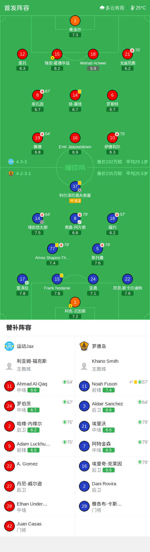Tap coach 利亚姆-福克斯 avatar
The height and width of the screenshot is (552, 150).
[x=9, y=366]
